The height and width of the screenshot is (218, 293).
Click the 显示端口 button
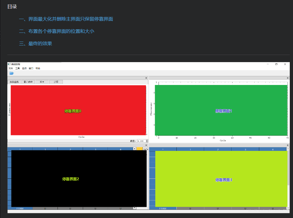tap(28, 82)
